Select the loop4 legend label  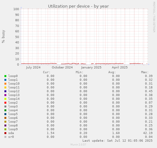coord(13,110)
